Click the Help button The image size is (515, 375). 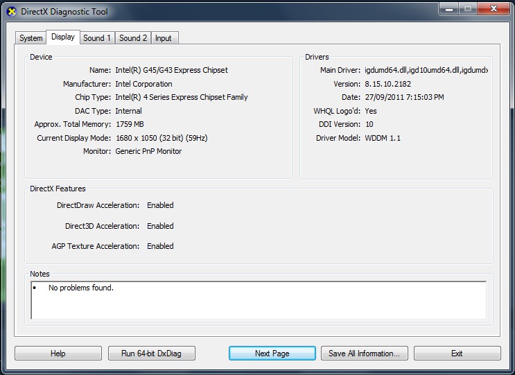(x=58, y=354)
